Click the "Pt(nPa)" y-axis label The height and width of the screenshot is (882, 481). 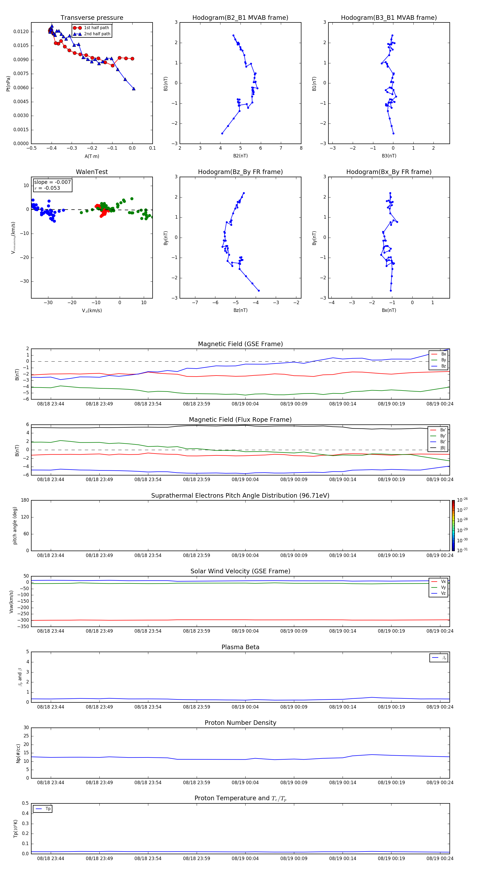coord(8,83)
